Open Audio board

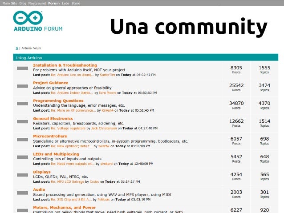[39, 189]
